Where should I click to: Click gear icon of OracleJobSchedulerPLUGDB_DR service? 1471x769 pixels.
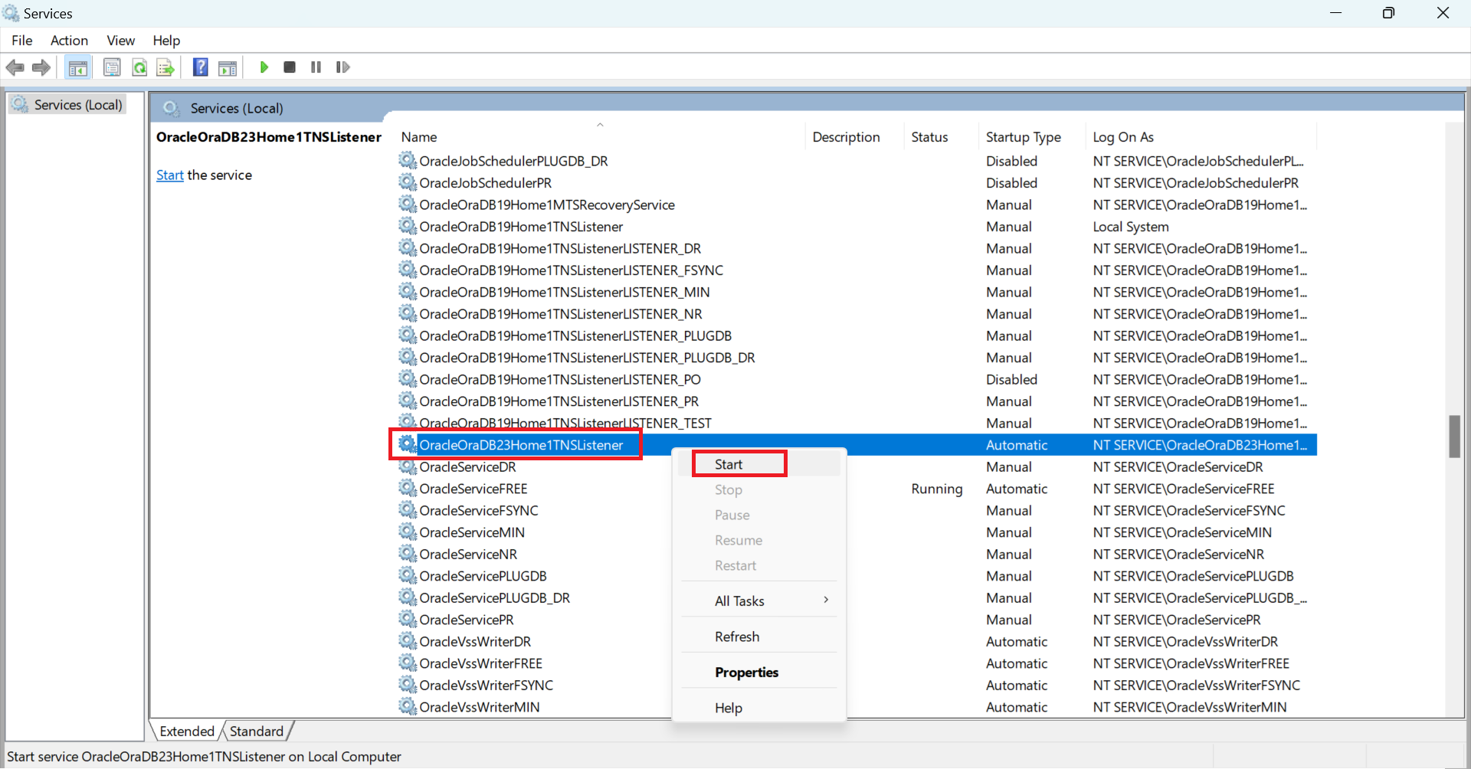click(x=408, y=160)
